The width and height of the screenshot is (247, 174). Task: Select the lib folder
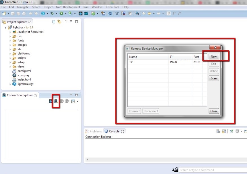tap(19, 49)
